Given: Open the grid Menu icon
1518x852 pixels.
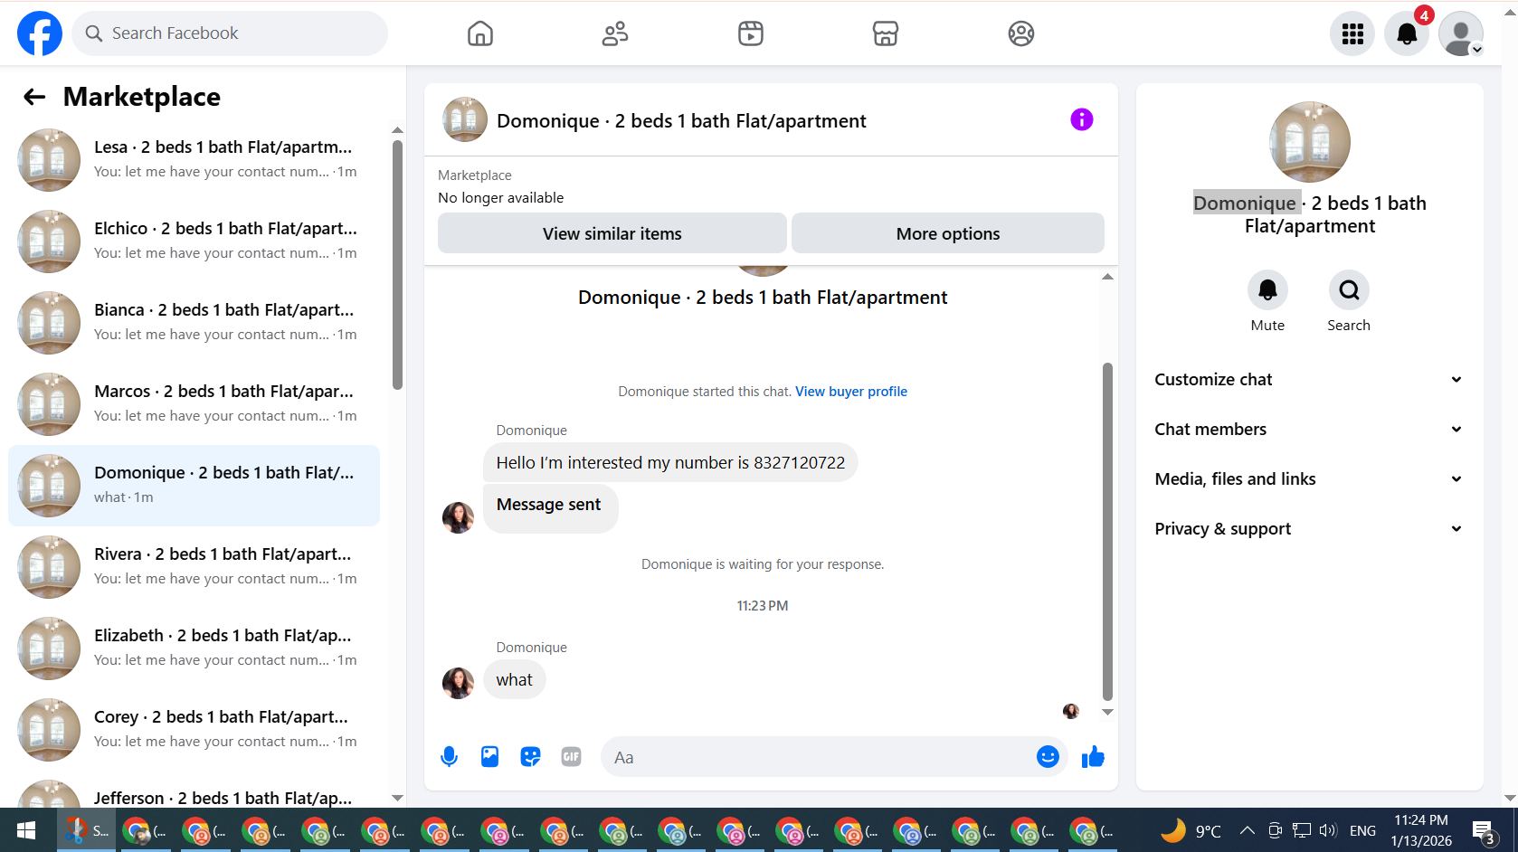Looking at the screenshot, I should [x=1352, y=33].
